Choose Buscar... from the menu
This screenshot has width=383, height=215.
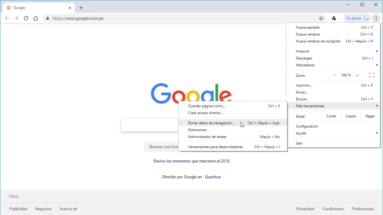[333, 99]
